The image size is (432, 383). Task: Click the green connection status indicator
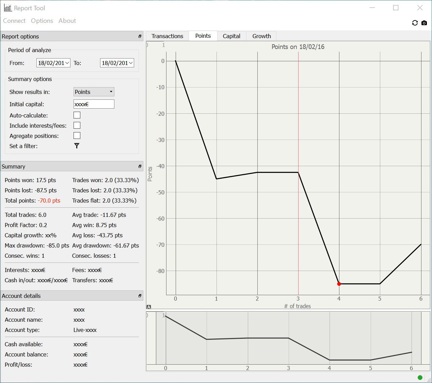420,377
